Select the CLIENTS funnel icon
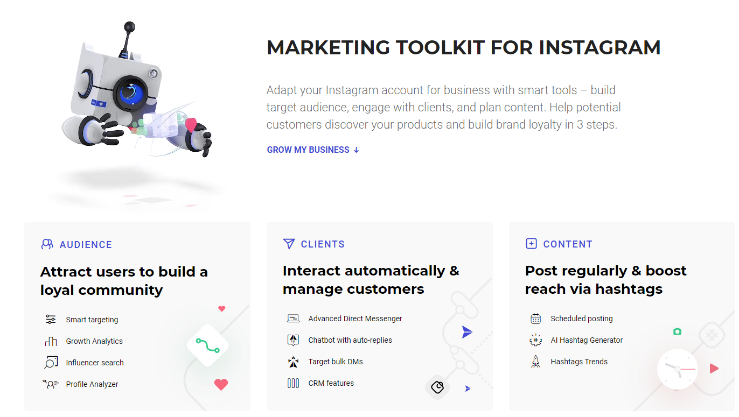The height and width of the screenshot is (417, 739). tap(289, 243)
